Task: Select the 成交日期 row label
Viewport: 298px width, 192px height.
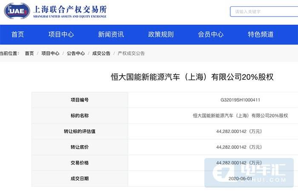Action: click(x=80, y=178)
